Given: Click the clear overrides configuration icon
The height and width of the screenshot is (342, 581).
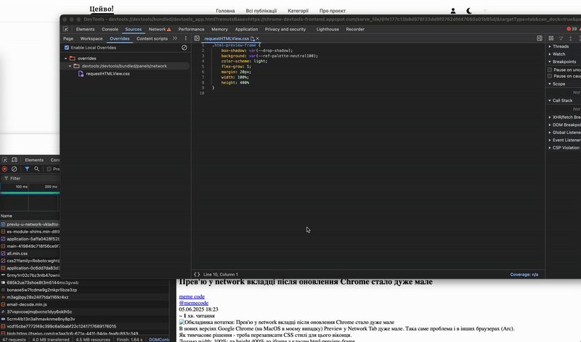Looking at the screenshot, I should click(x=184, y=47).
